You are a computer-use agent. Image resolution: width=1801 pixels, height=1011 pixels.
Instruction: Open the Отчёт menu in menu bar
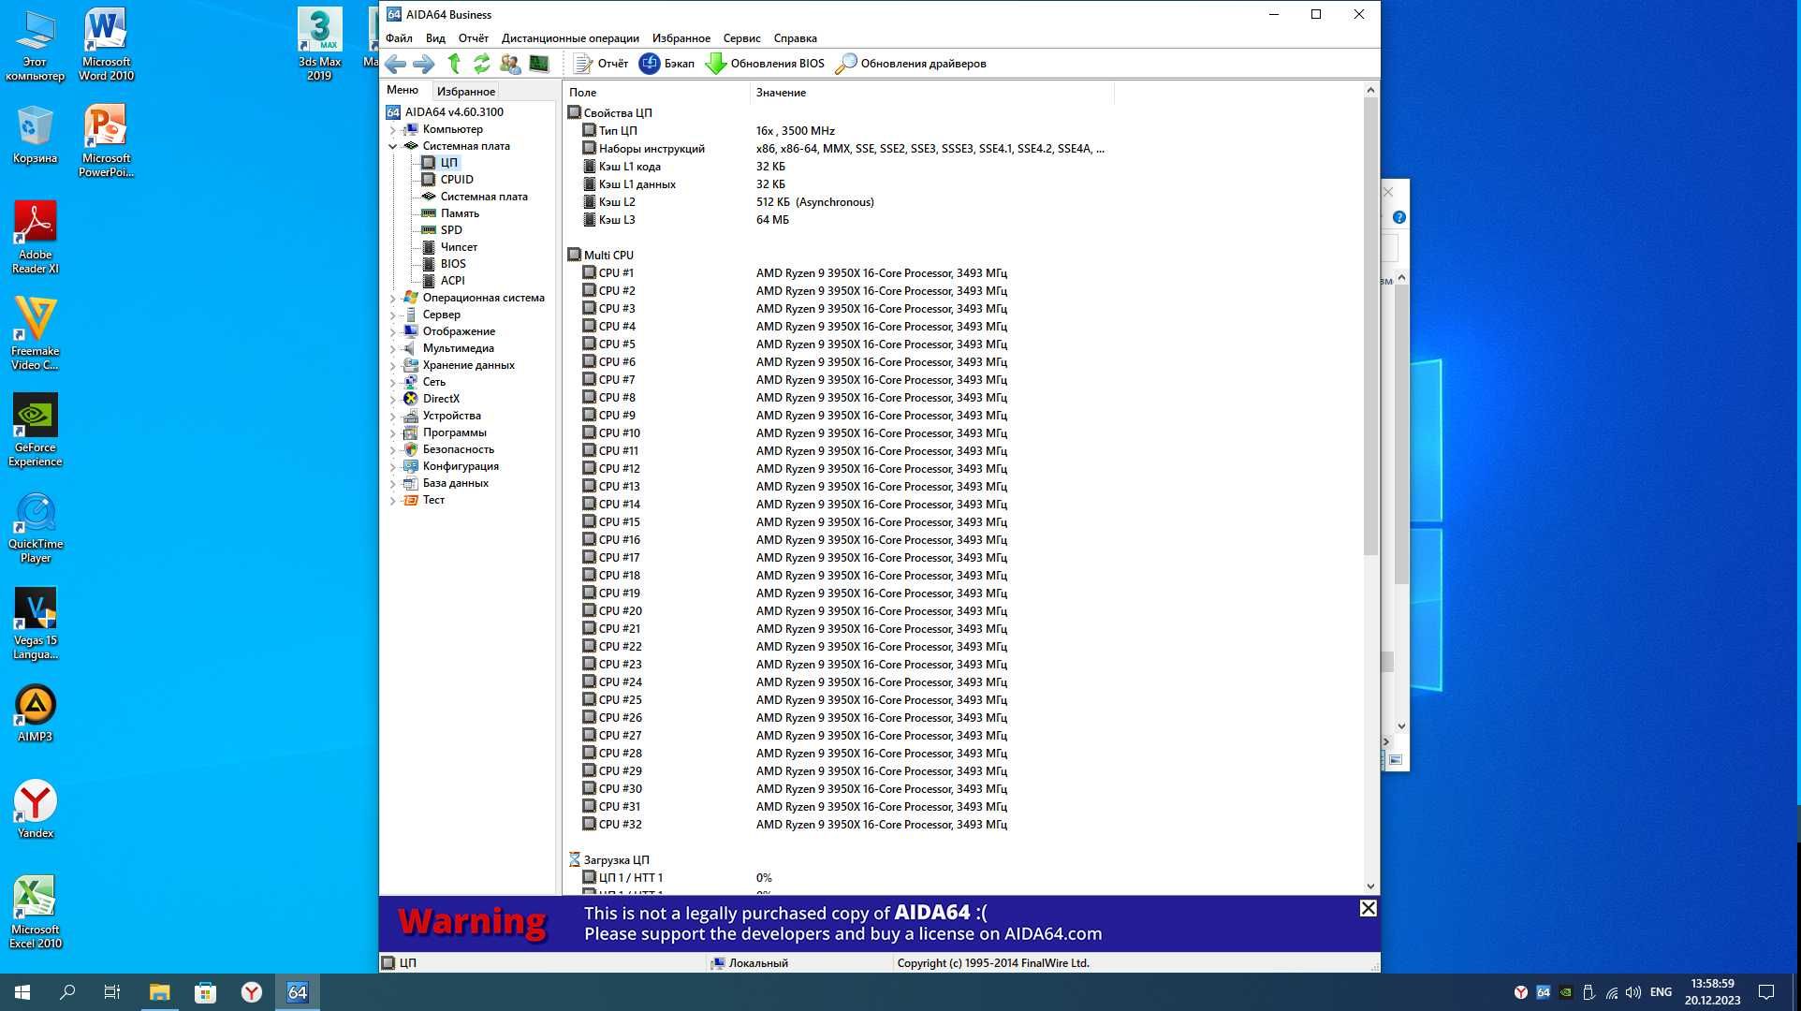[474, 38]
